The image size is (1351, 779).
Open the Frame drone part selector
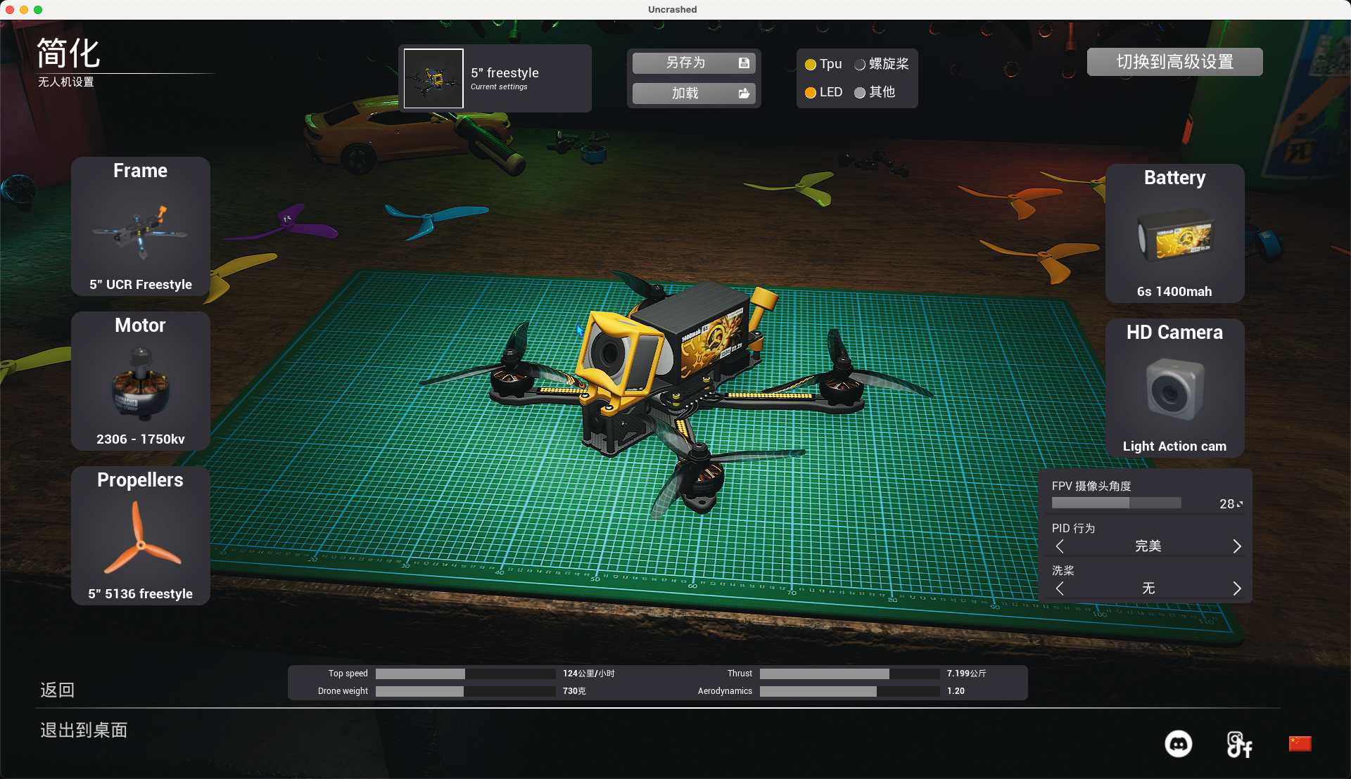[140, 226]
